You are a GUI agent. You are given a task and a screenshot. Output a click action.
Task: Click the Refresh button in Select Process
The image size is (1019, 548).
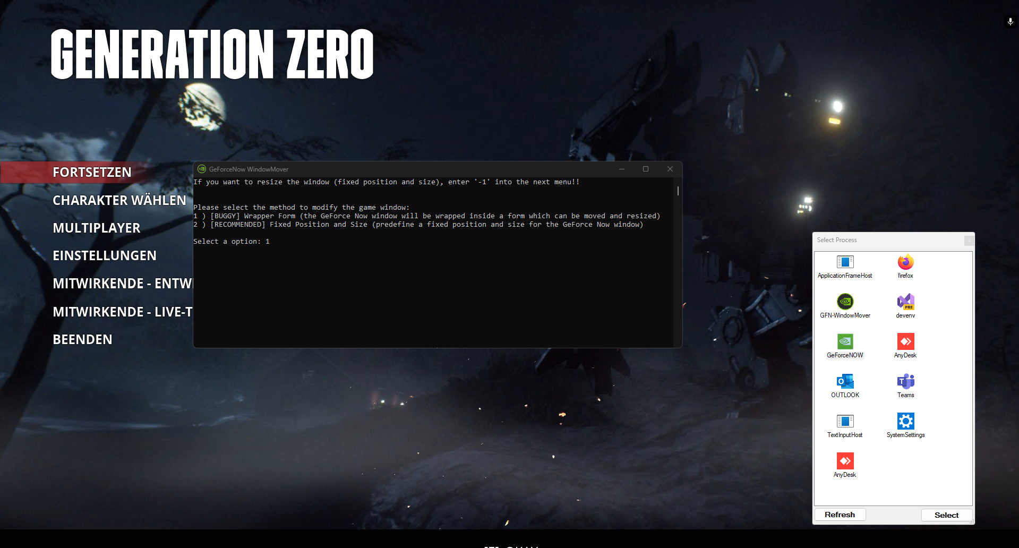coord(840,515)
